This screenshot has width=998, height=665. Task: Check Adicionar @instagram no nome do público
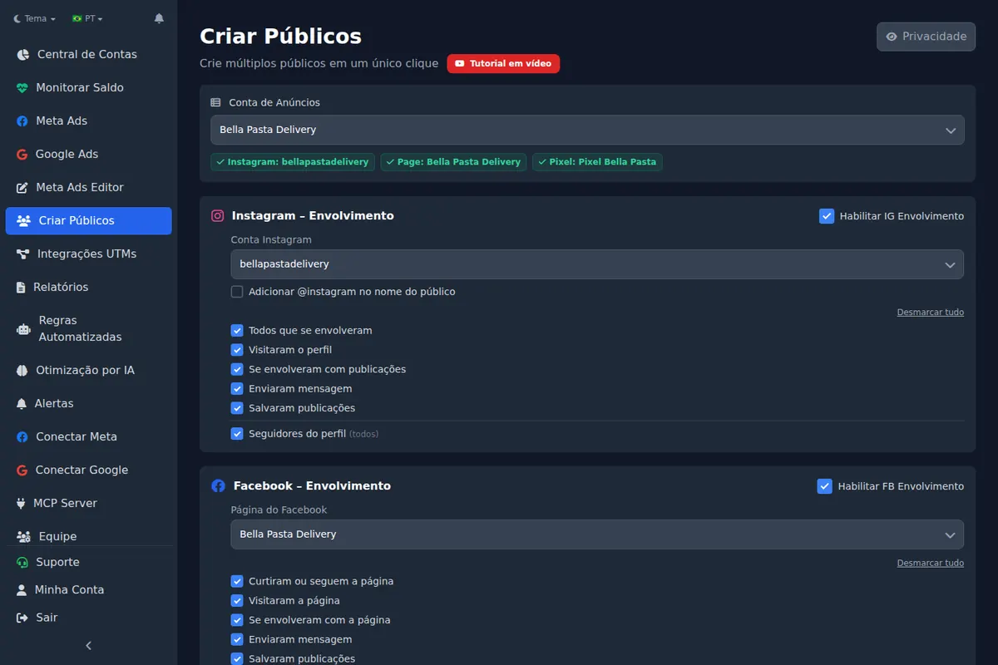click(x=237, y=292)
